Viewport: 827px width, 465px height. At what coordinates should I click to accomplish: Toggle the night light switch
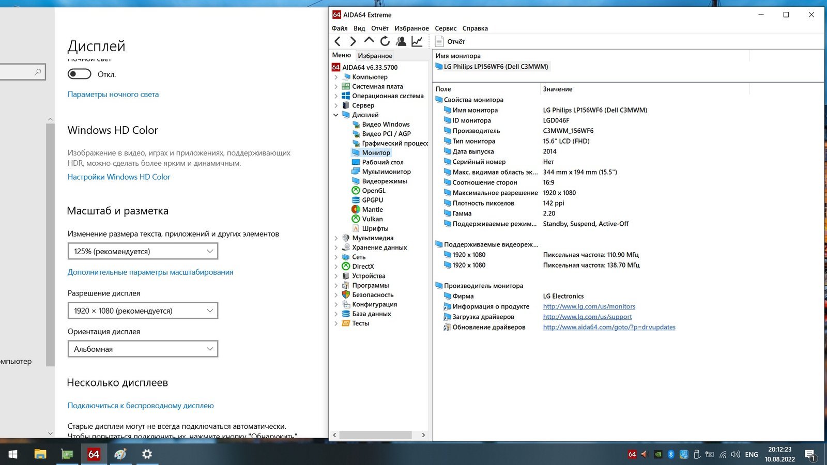79,74
